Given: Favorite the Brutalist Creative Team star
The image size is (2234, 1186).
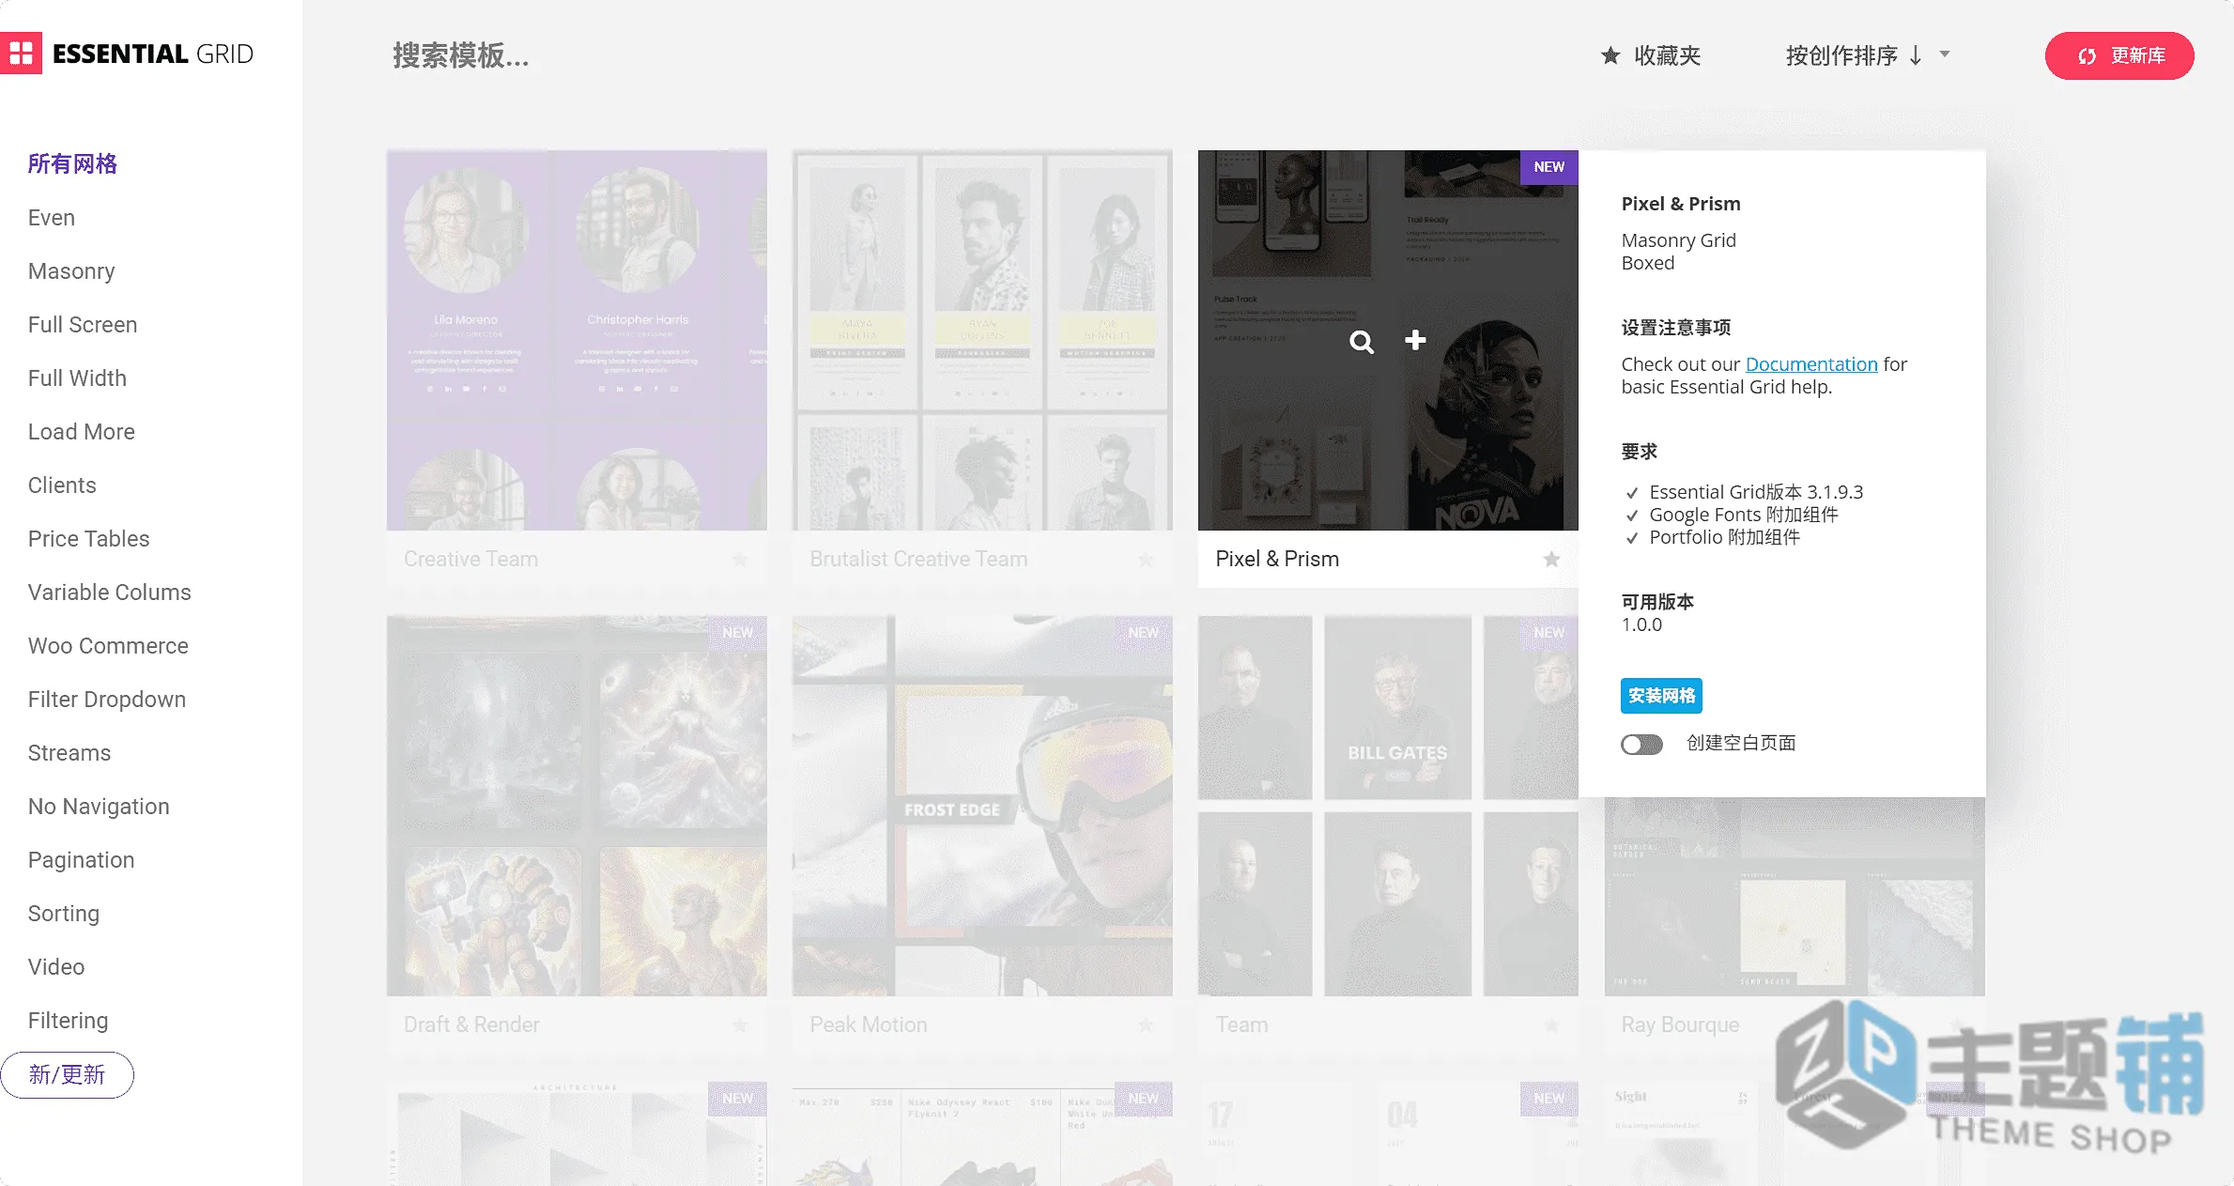Looking at the screenshot, I should coord(1146,559).
